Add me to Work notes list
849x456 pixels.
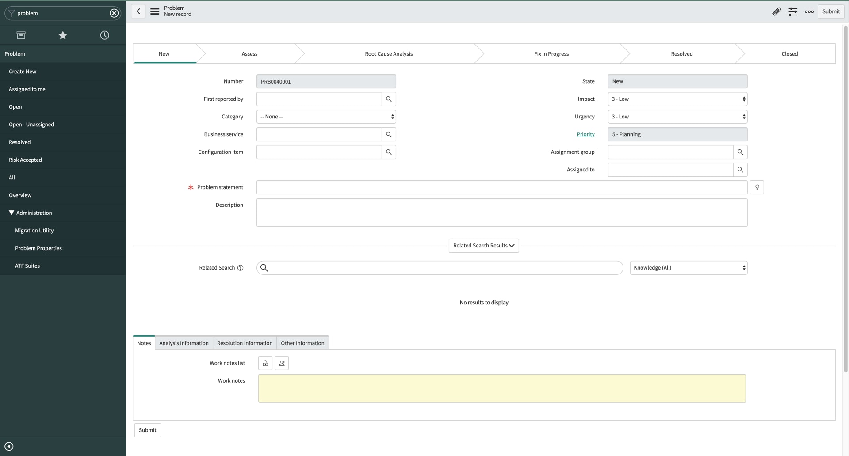282,363
